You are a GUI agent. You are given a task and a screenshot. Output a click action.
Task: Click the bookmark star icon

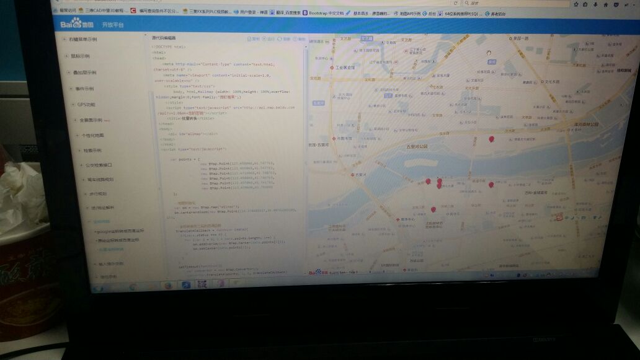[576, 4]
